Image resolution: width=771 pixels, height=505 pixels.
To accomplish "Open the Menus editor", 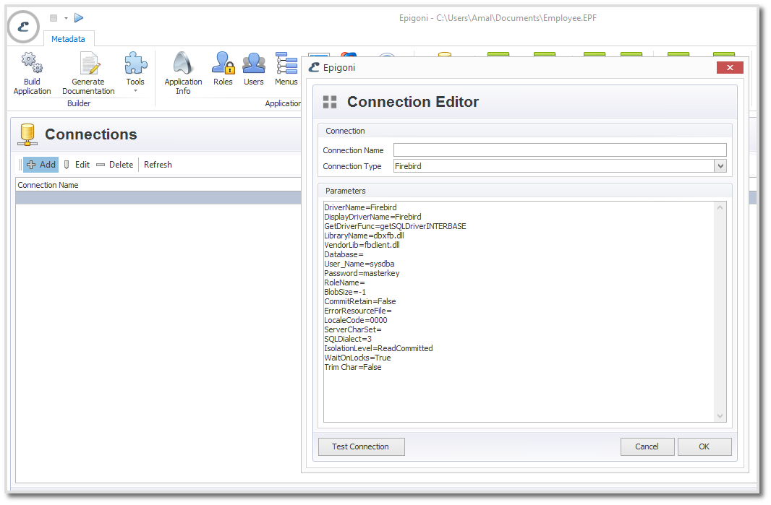I will click(286, 69).
